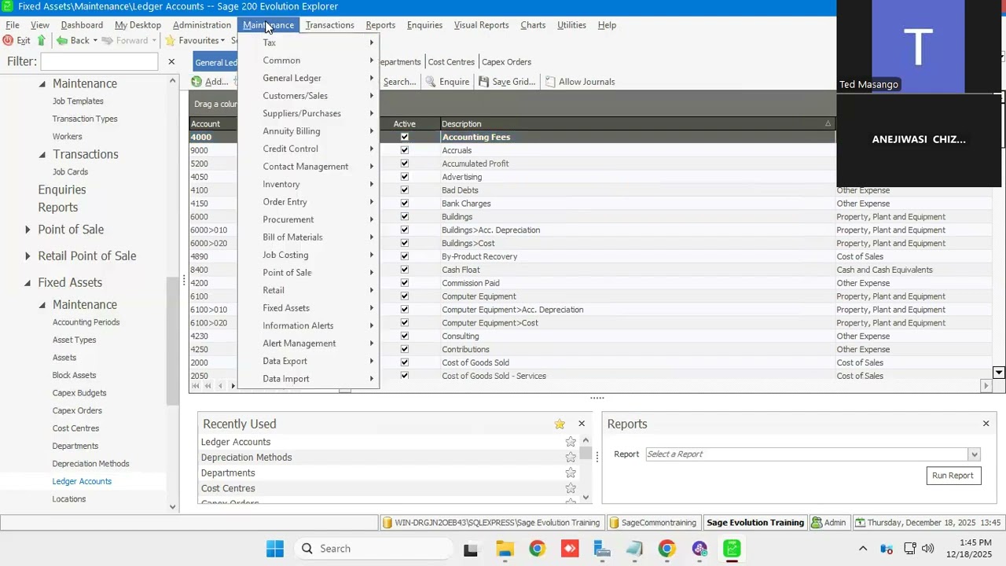Click the Enquire magnifier icon
This screenshot has height=566, width=1006.
tap(431, 82)
